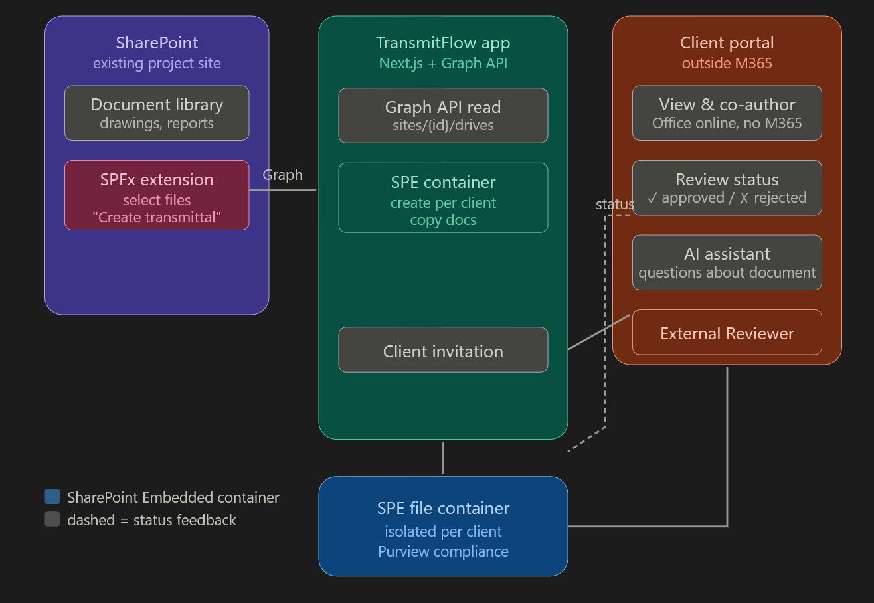
Task: Select the AI assistant box
Action: 727,262
